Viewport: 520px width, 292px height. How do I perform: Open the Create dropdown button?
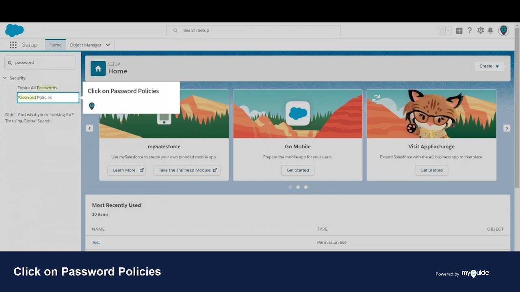[x=489, y=66]
